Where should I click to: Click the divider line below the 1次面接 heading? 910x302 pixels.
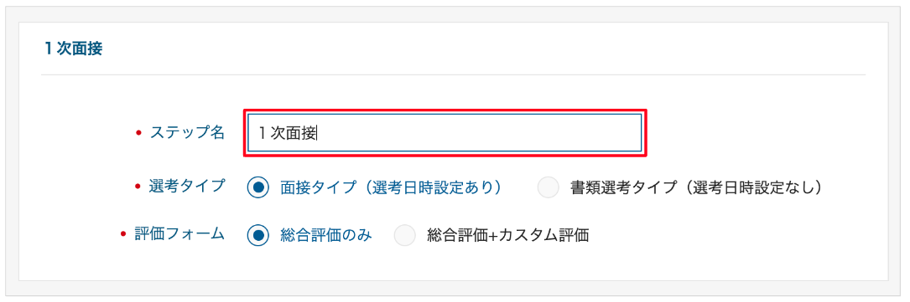coord(453,74)
